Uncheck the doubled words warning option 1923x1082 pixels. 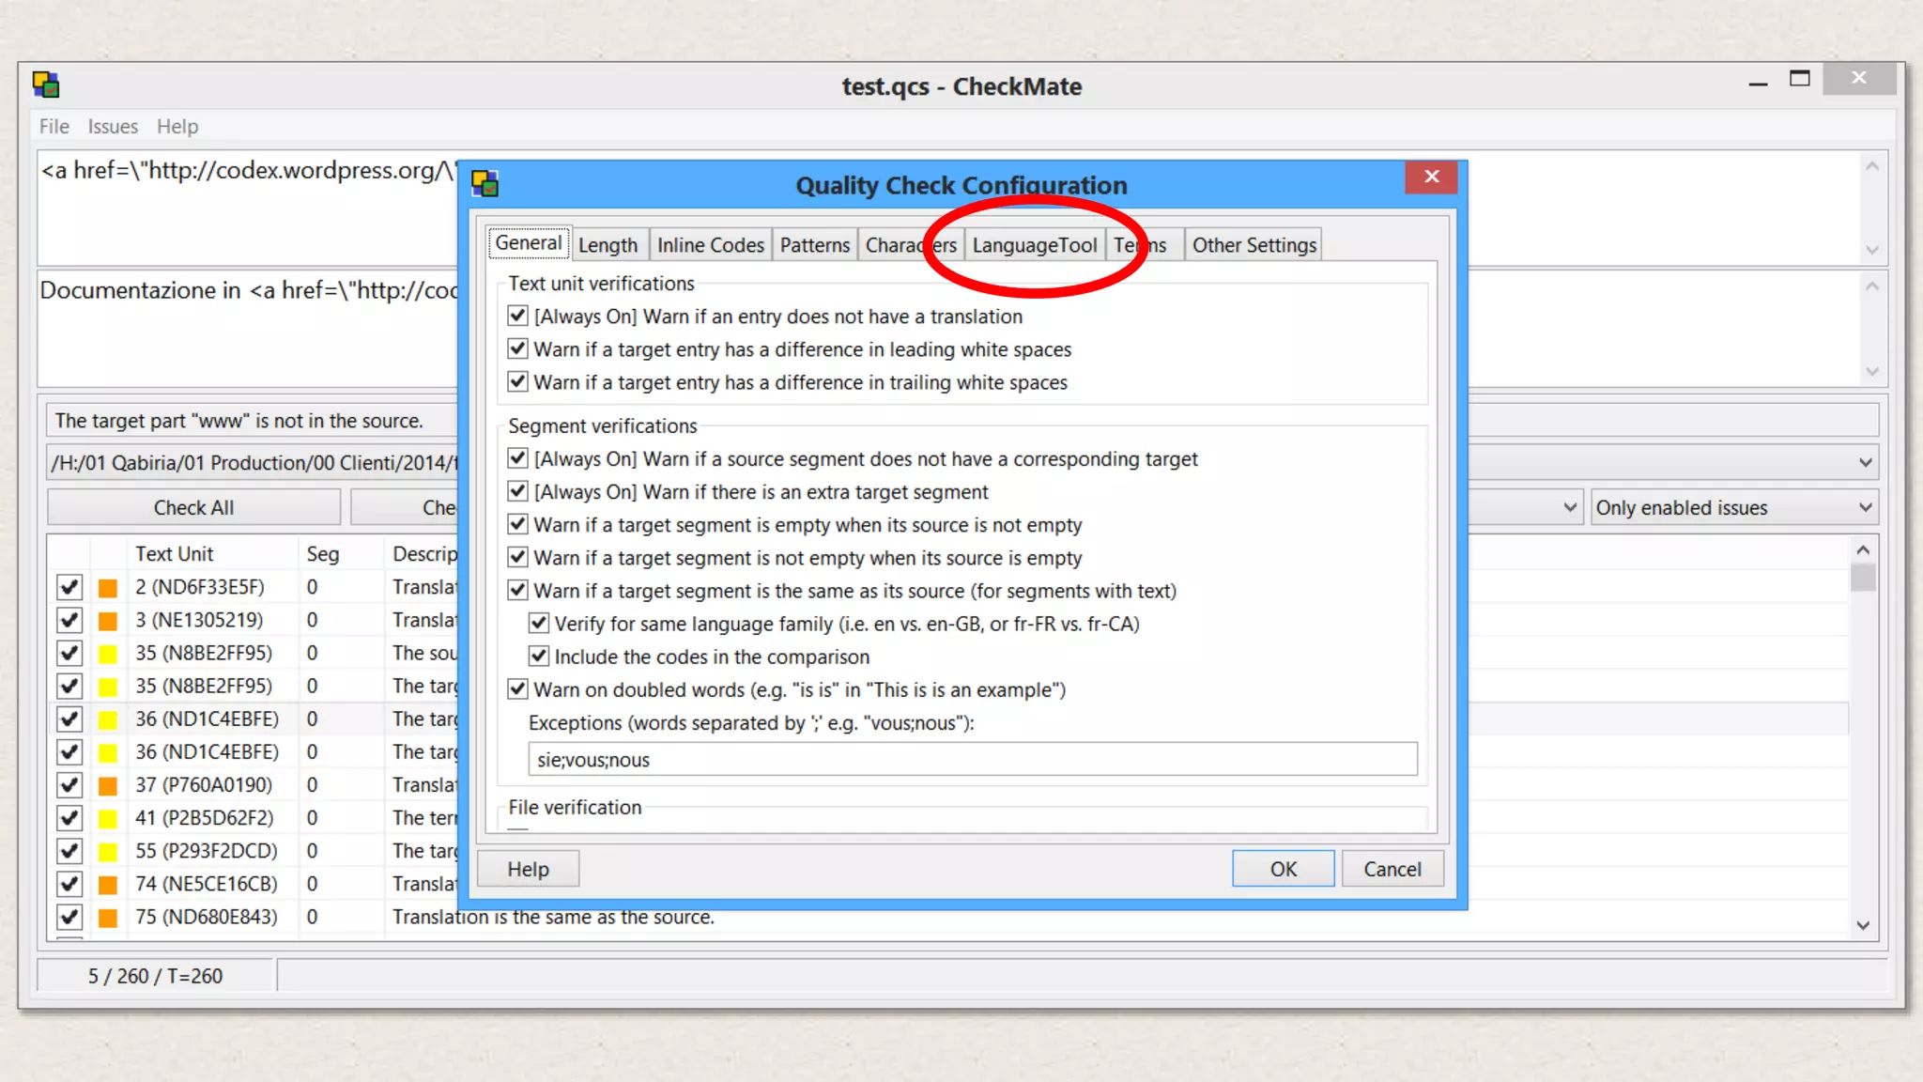pos(517,689)
